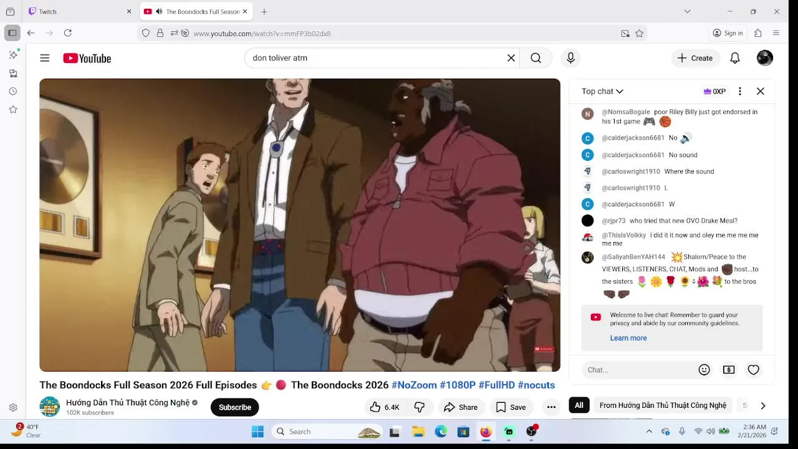Viewport: 798px width, 449px height.
Task: Toggle the Firefox sidebar button
Action: coord(12,33)
